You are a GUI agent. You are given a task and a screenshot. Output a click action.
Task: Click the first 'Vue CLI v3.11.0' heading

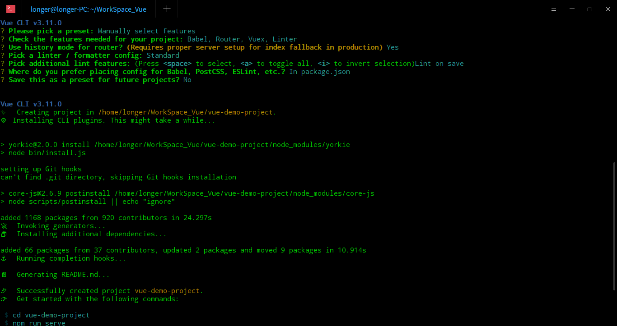(x=31, y=23)
